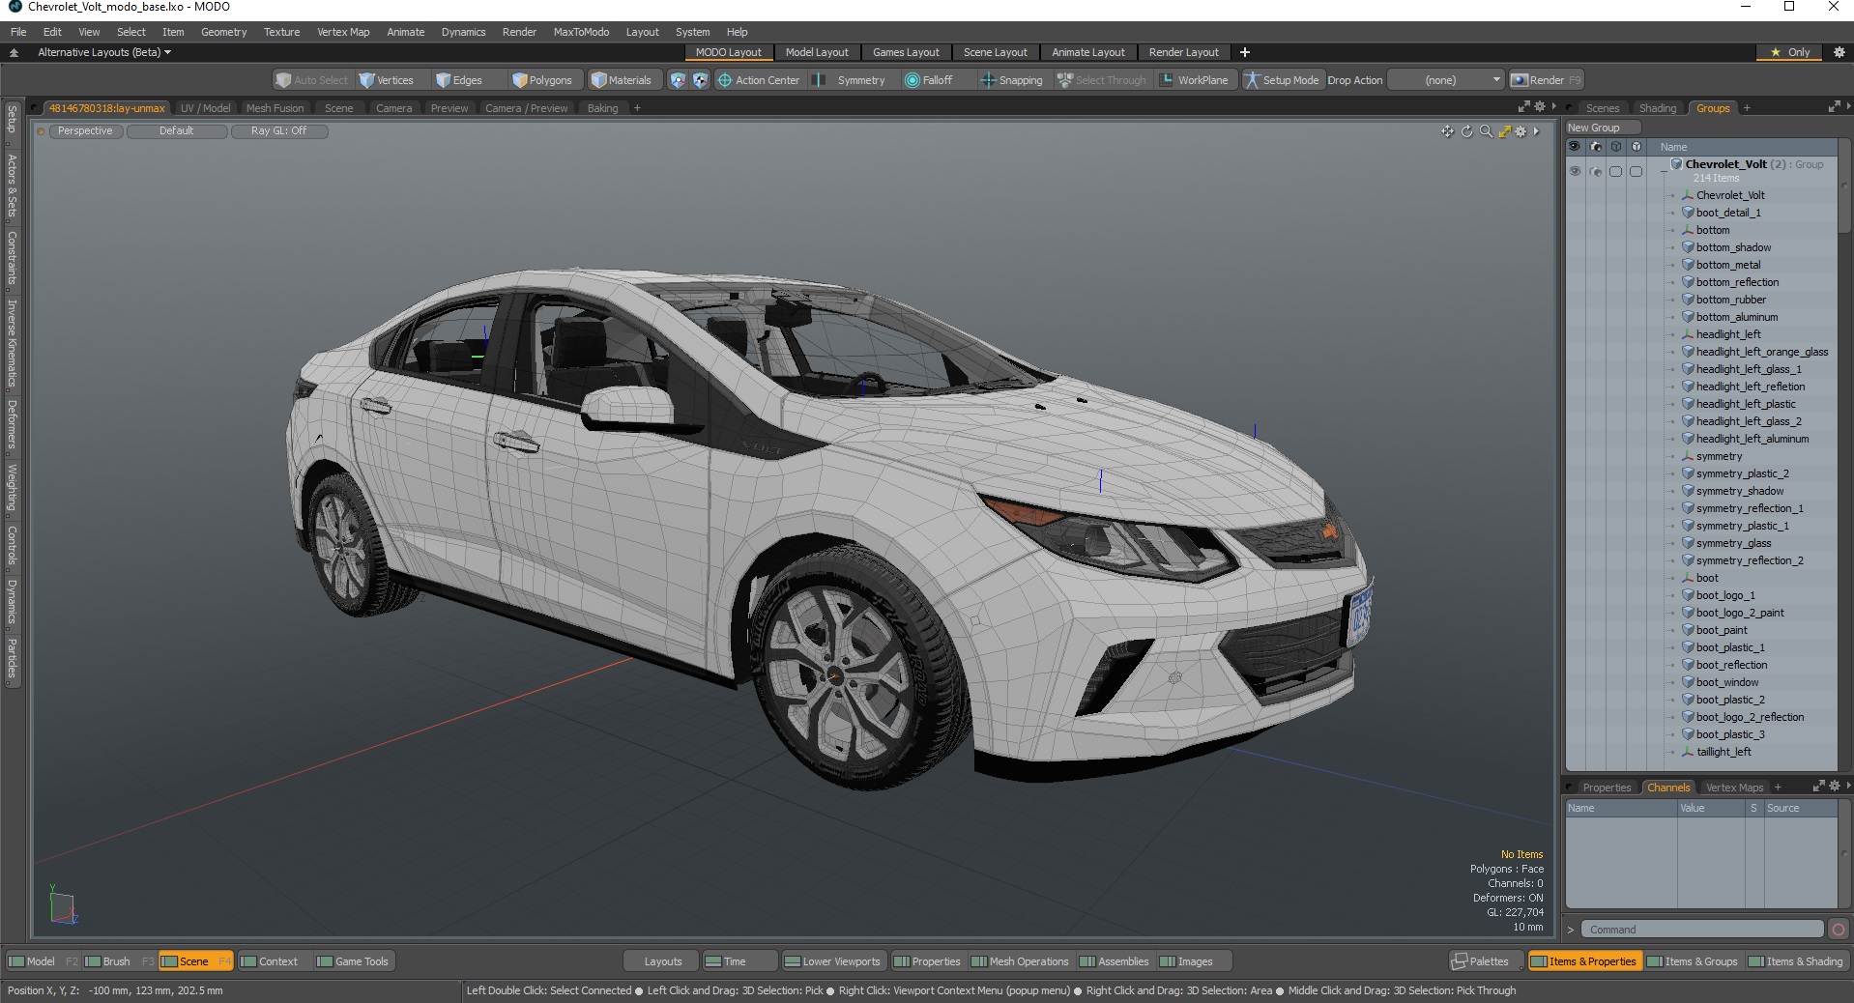This screenshot has width=1854, height=1003.
Task: Click the eye column header icon
Action: pyautogui.click(x=1575, y=147)
